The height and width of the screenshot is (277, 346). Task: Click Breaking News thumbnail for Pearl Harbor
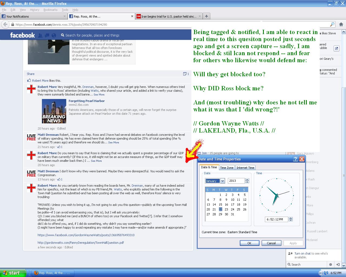[x=54, y=111]
